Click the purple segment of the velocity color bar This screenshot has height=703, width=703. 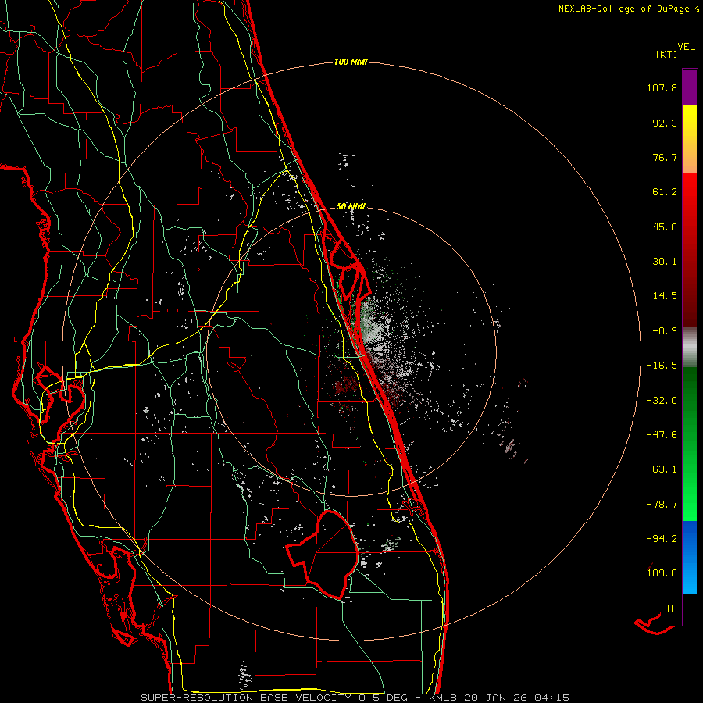tap(690, 87)
